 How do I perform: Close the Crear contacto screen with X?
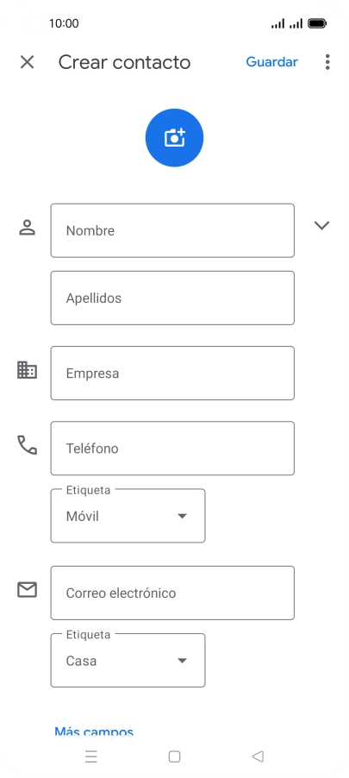point(27,62)
